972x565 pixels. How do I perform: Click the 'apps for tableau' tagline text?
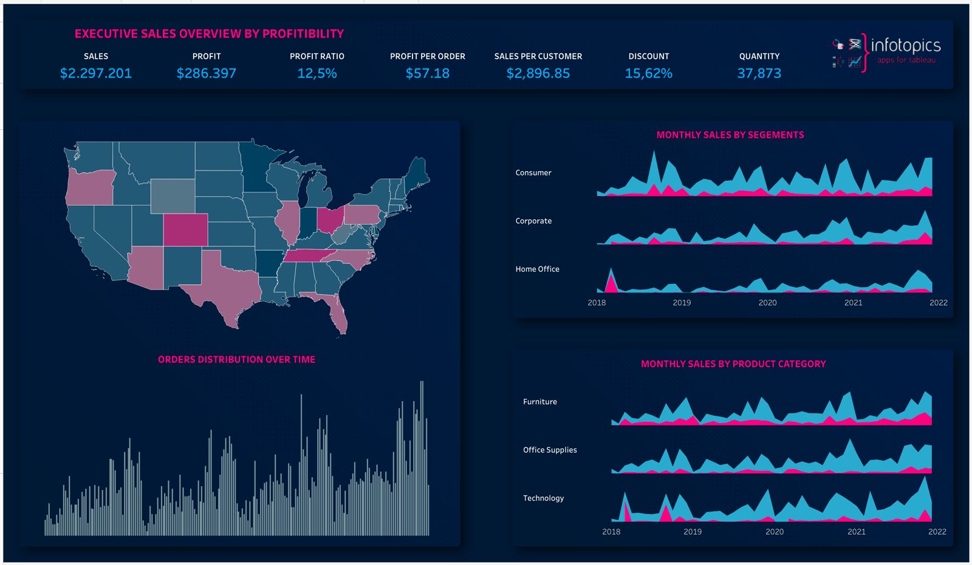906,61
